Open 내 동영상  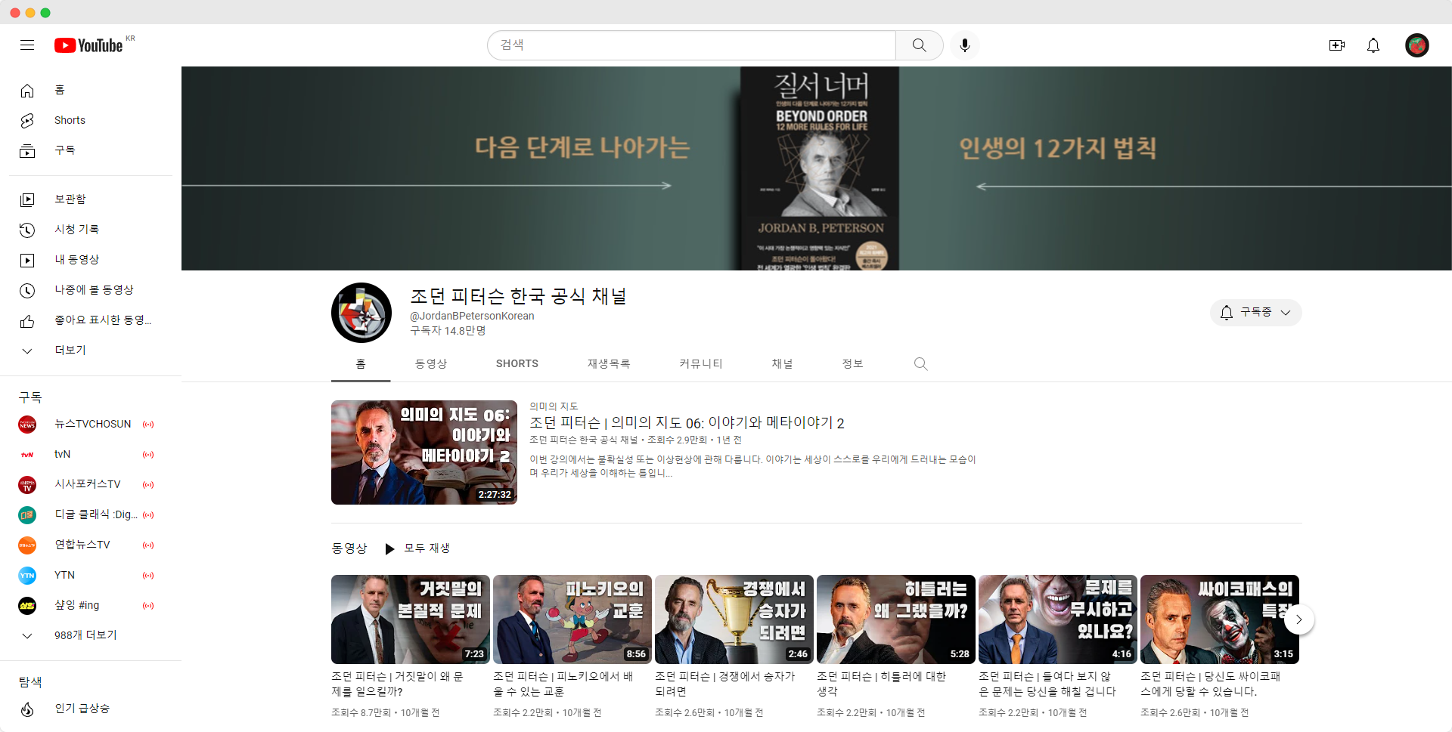91,260
